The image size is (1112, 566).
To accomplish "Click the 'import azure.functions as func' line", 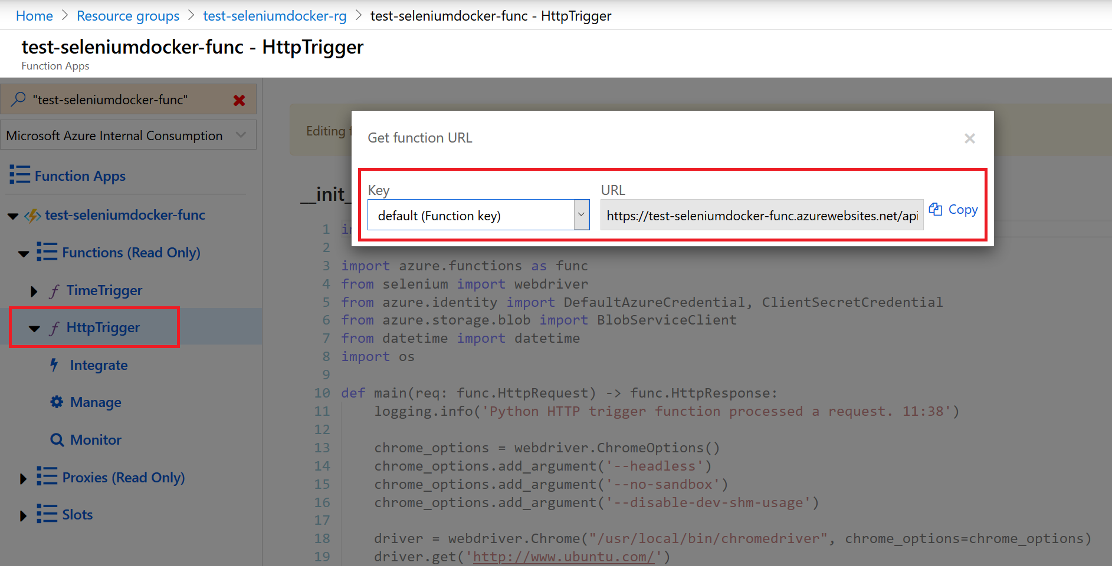I will point(464,266).
